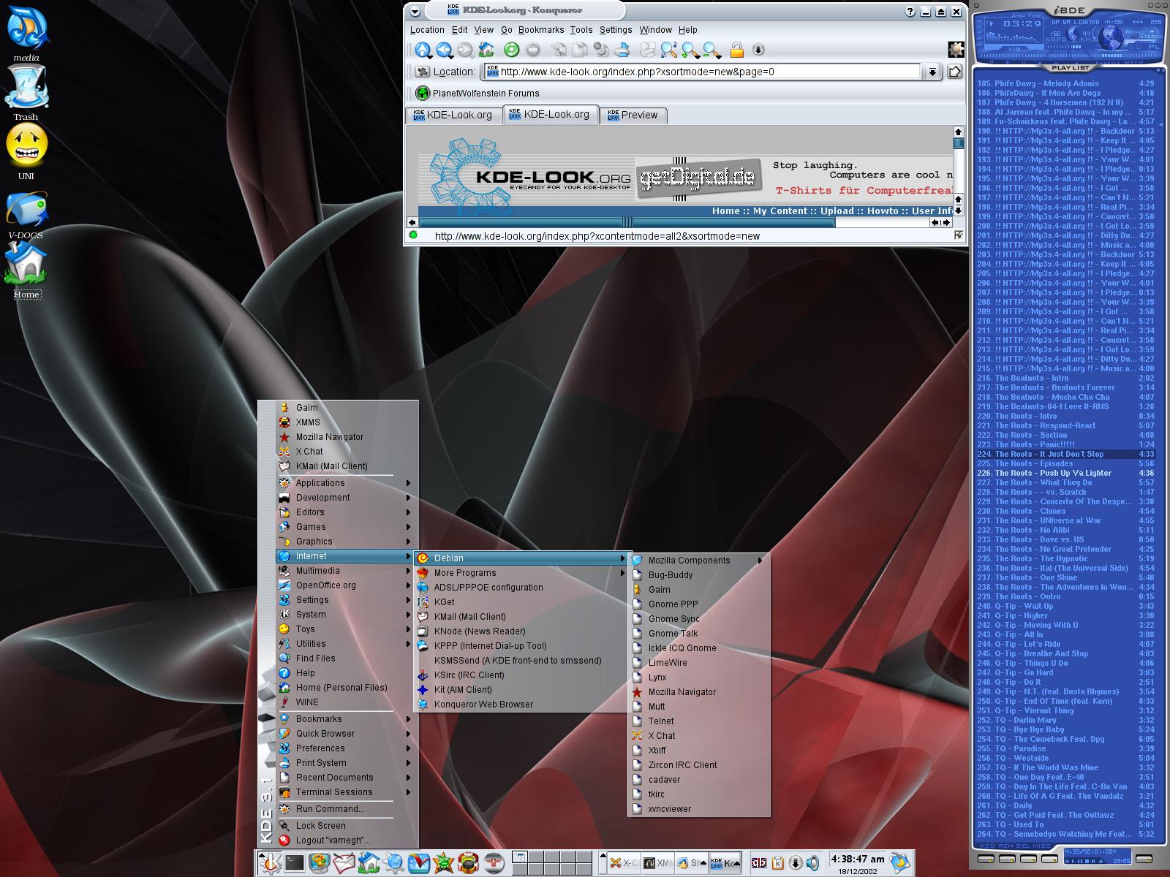1170x877 pixels.
Task: Reload the page with green reload icon
Action: pyautogui.click(x=512, y=50)
